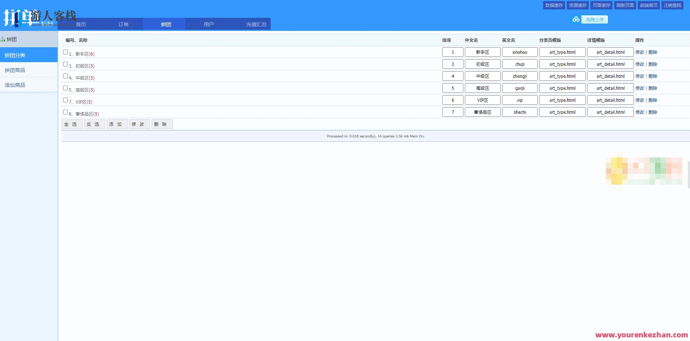Click the 反选 button

[x=95, y=124]
